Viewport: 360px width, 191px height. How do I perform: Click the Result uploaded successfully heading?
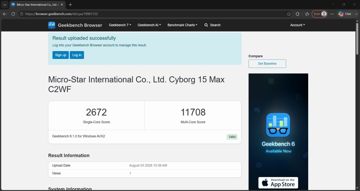tap(84, 38)
